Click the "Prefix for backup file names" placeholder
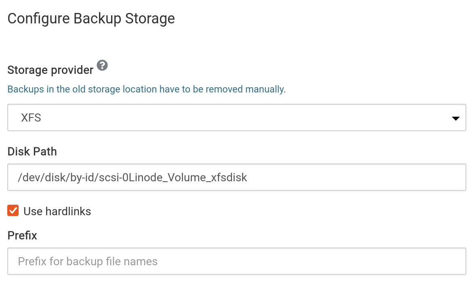Image resolution: width=472 pixels, height=281 pixels. click(88, 262)
